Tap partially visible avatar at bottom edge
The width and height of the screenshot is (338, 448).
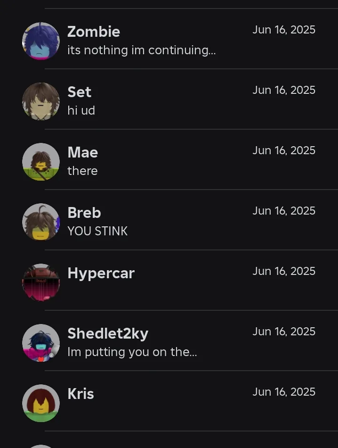click(x=41, y=446)
